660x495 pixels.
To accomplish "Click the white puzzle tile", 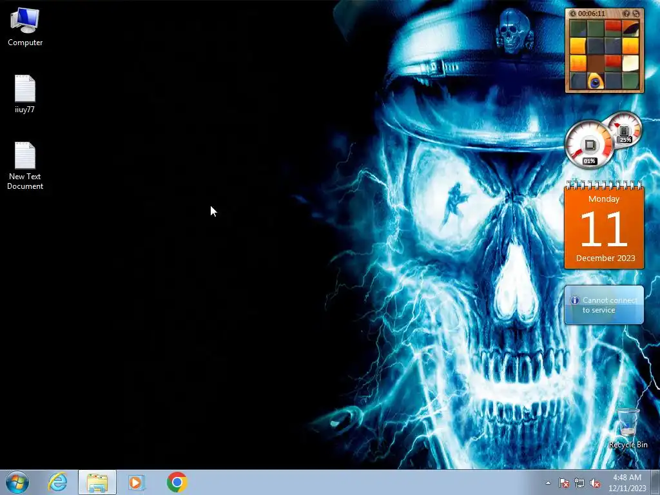I will click(x=630, y=63).
